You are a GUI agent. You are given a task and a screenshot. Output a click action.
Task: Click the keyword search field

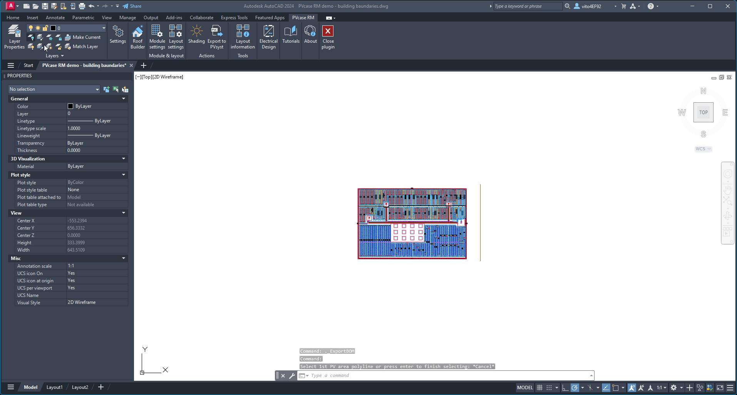528,6
